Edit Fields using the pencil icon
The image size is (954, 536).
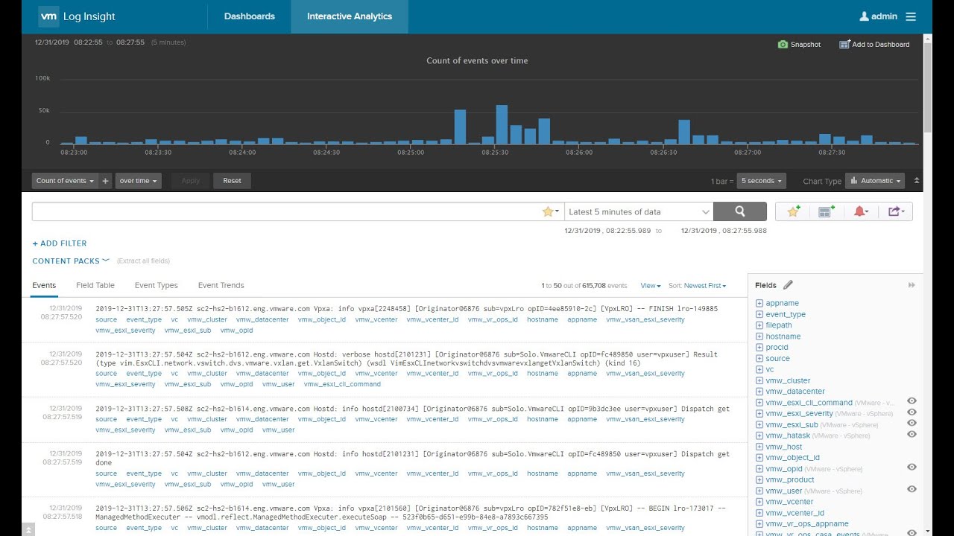788,284
